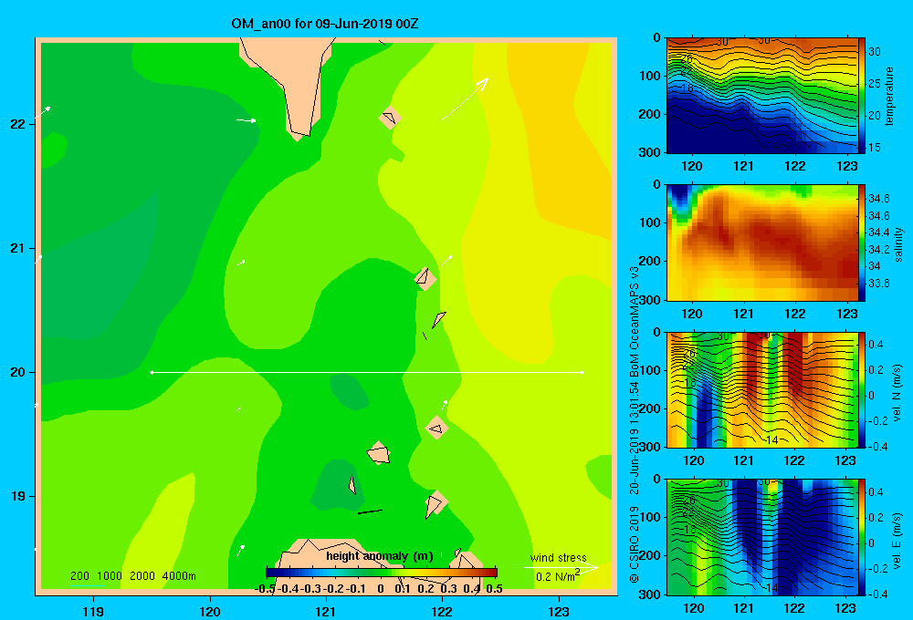Image resolution: width=913 pixels, height=620 pixels.
Task: Click the '123' longitude label under the salinity panel
Action: coord(846,314)
